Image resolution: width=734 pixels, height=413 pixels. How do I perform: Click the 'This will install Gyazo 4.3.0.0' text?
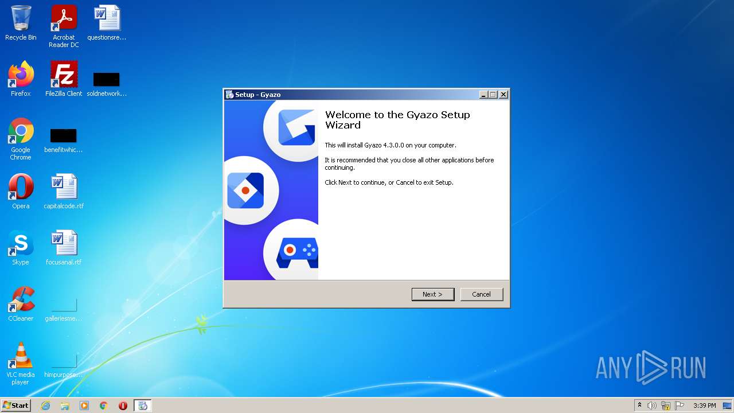(391, 145)
